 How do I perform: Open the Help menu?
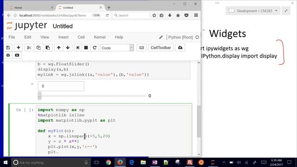tap(119, 37)
